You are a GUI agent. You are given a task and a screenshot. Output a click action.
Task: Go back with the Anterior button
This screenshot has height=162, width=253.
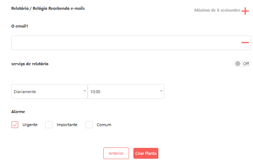click(116, 153)
